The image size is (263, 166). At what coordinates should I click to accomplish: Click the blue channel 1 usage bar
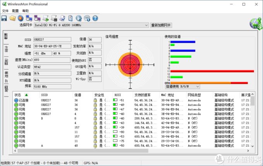coord(183,42)
